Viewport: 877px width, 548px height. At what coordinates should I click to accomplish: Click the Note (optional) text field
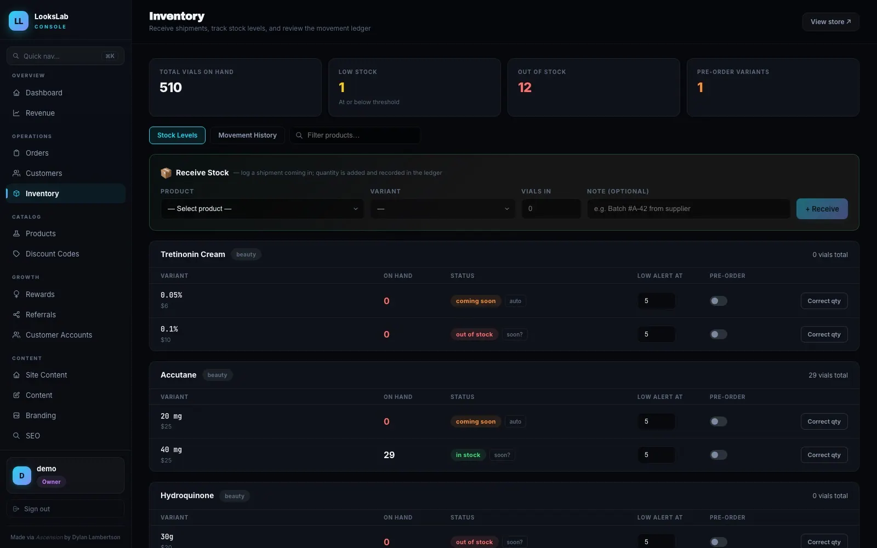pyautogui.click(x=688, y=209)
